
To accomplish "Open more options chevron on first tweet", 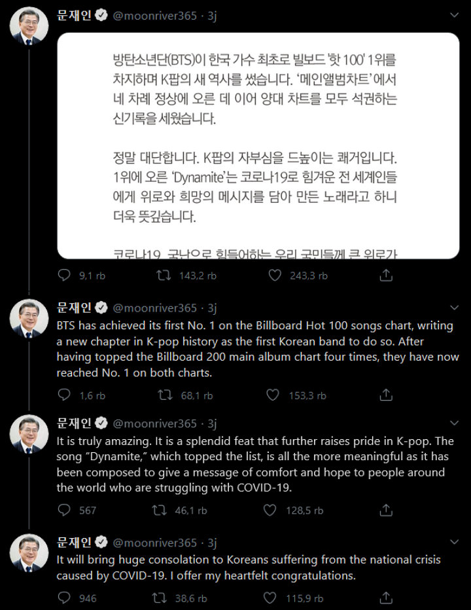I will [x=454, y=15].
